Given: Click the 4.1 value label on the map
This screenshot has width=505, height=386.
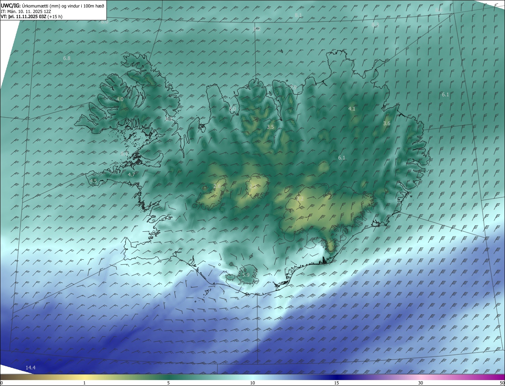Looking at the screenshot, I should pyautogui.click(x=352, y=109).
